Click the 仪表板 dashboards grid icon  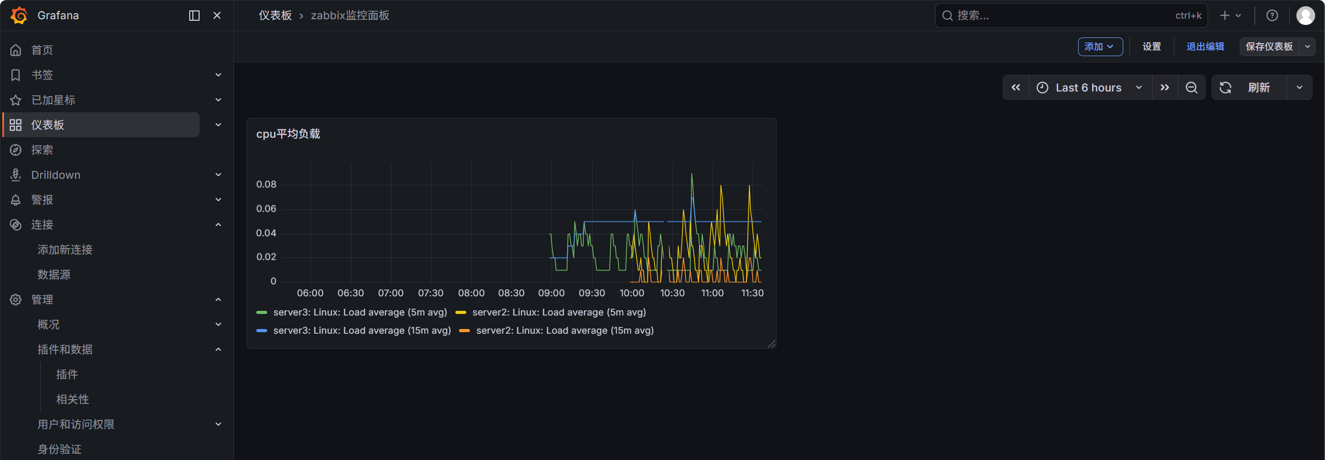[16, 125]
